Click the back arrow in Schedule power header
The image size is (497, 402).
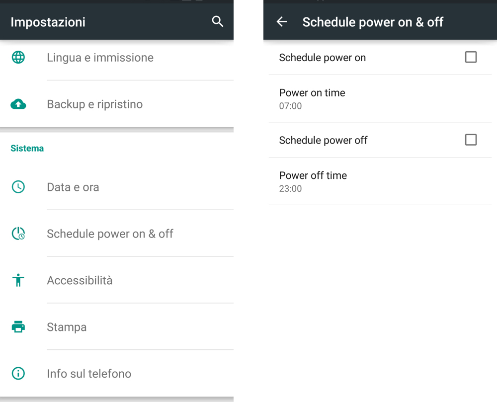pos(282,21)
